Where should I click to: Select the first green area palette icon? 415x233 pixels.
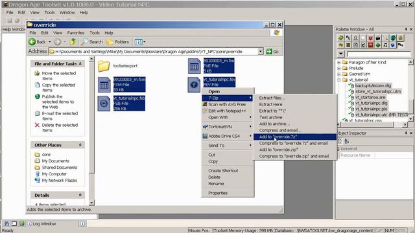pyautogui.click(x=340, y=38)
